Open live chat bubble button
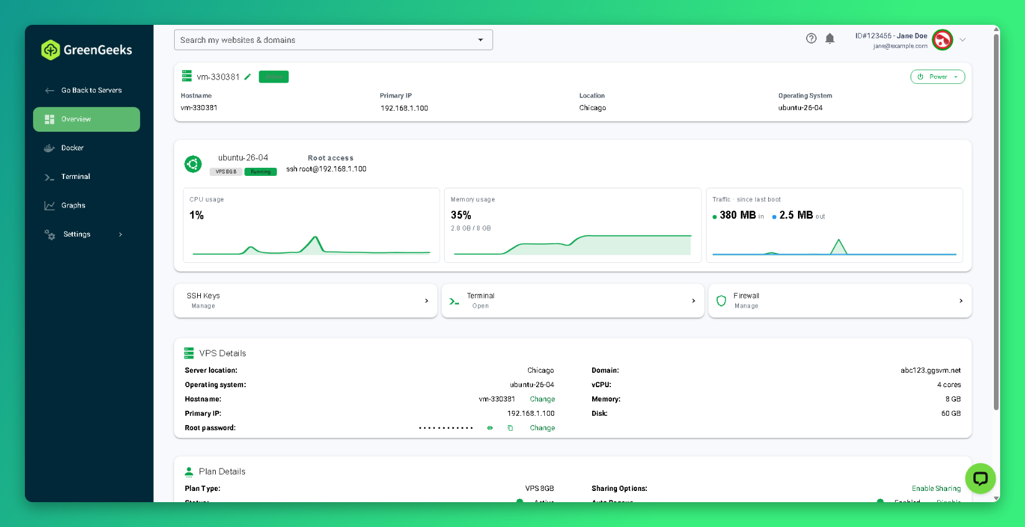 click(980, 479)
